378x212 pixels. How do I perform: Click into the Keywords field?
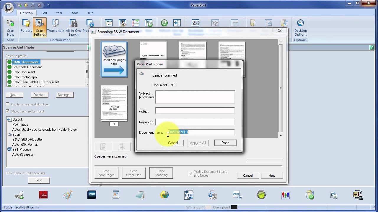[x=195, y=122]
